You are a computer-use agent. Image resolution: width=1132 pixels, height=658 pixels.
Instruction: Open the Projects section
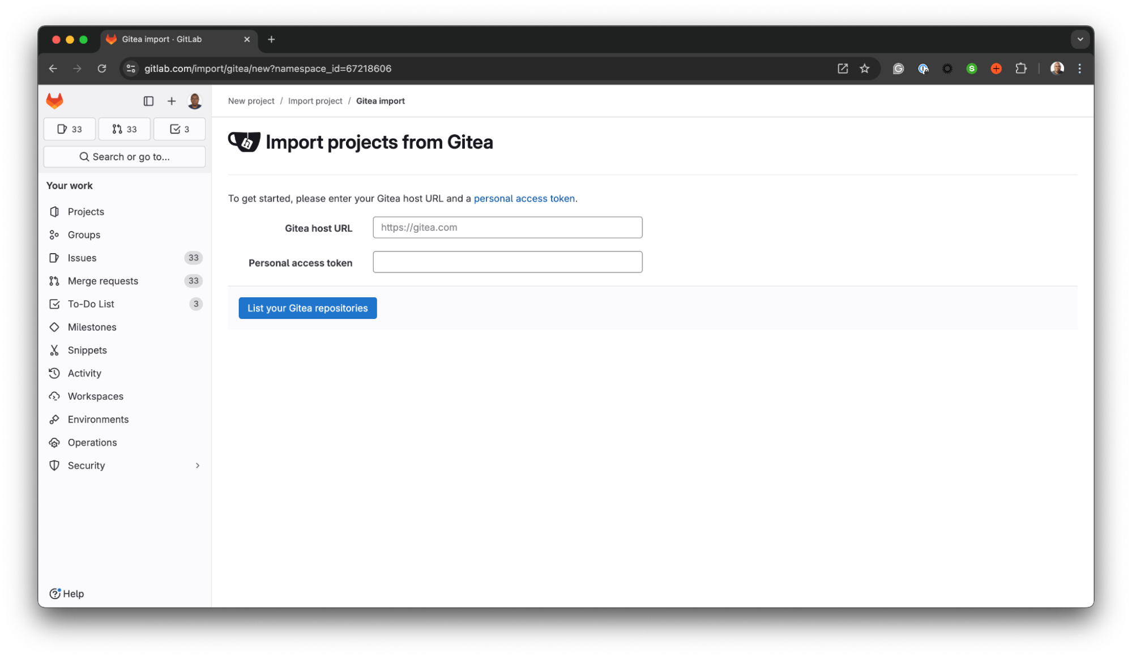(86, 211)
